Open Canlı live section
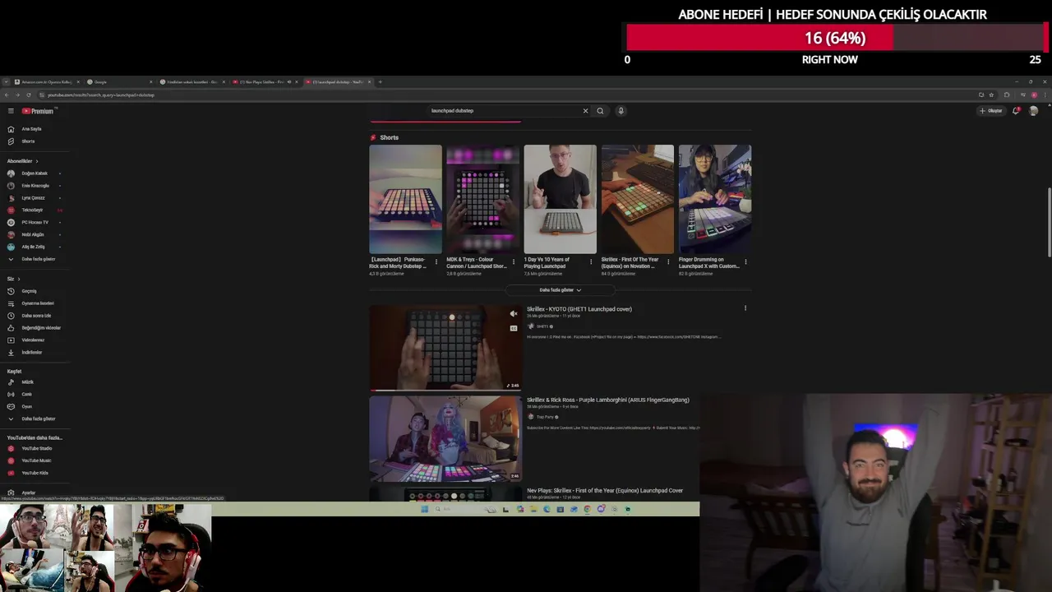 point(26,395)
